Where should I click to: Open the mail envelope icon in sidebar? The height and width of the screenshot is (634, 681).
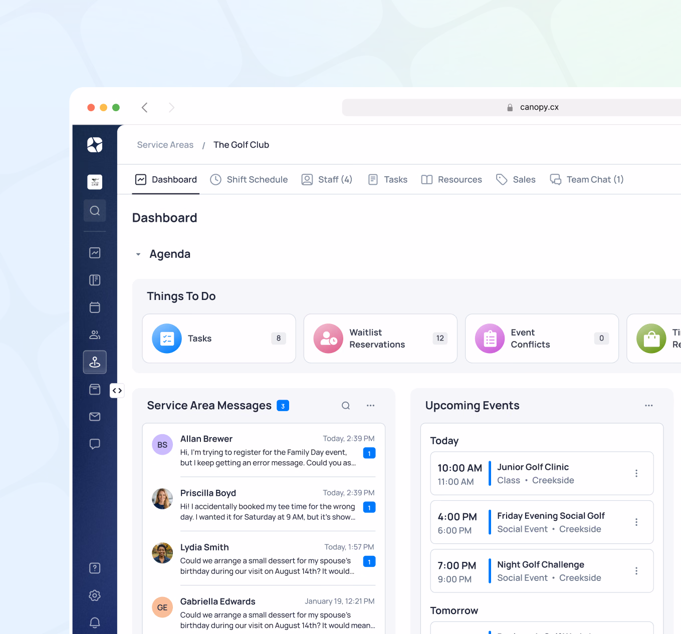coord(95,417)
